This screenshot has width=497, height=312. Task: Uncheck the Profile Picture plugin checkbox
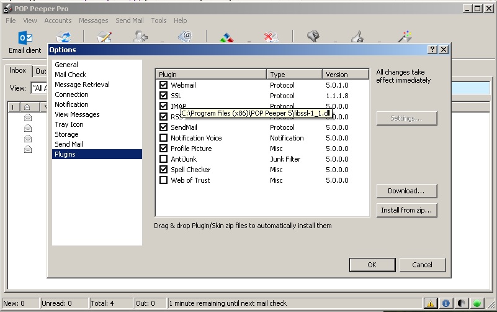pyautogui.click(x=164, y=148)
